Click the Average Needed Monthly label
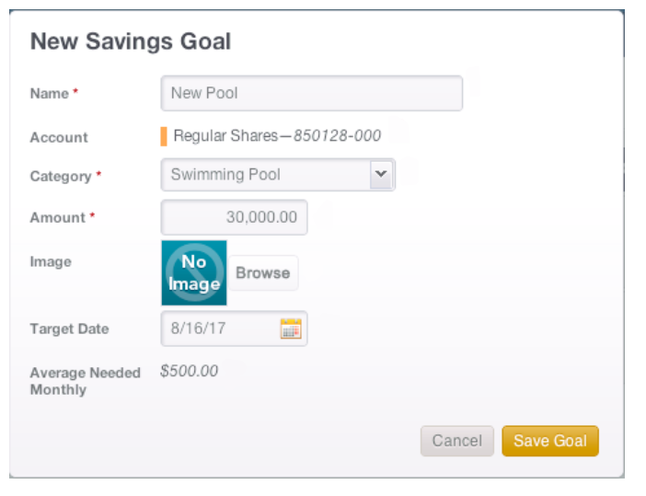Image resolution: width=646 pixels, height=496 pixels. 86,381
